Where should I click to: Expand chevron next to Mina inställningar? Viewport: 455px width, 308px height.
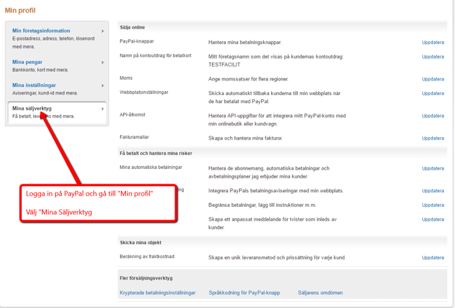[103, 85]
